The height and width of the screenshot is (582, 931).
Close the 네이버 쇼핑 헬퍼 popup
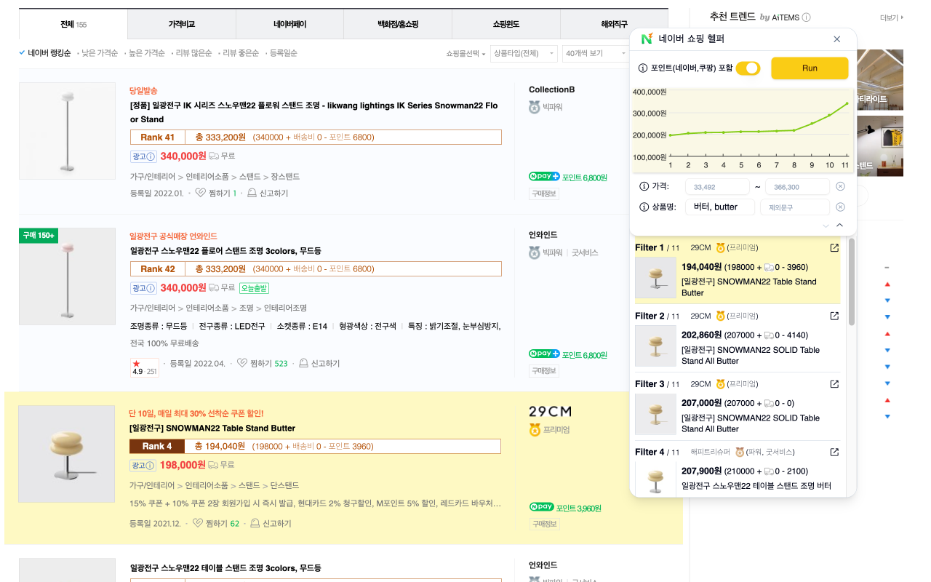836,39
